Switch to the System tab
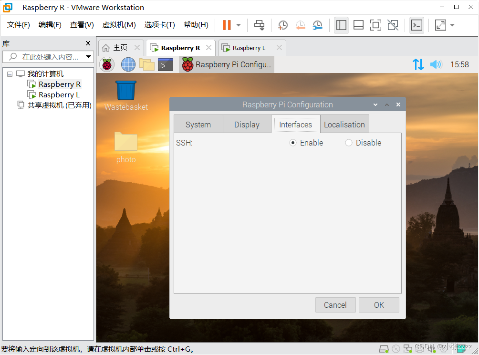This screenshot has height=355, width=479. [198, 125]
